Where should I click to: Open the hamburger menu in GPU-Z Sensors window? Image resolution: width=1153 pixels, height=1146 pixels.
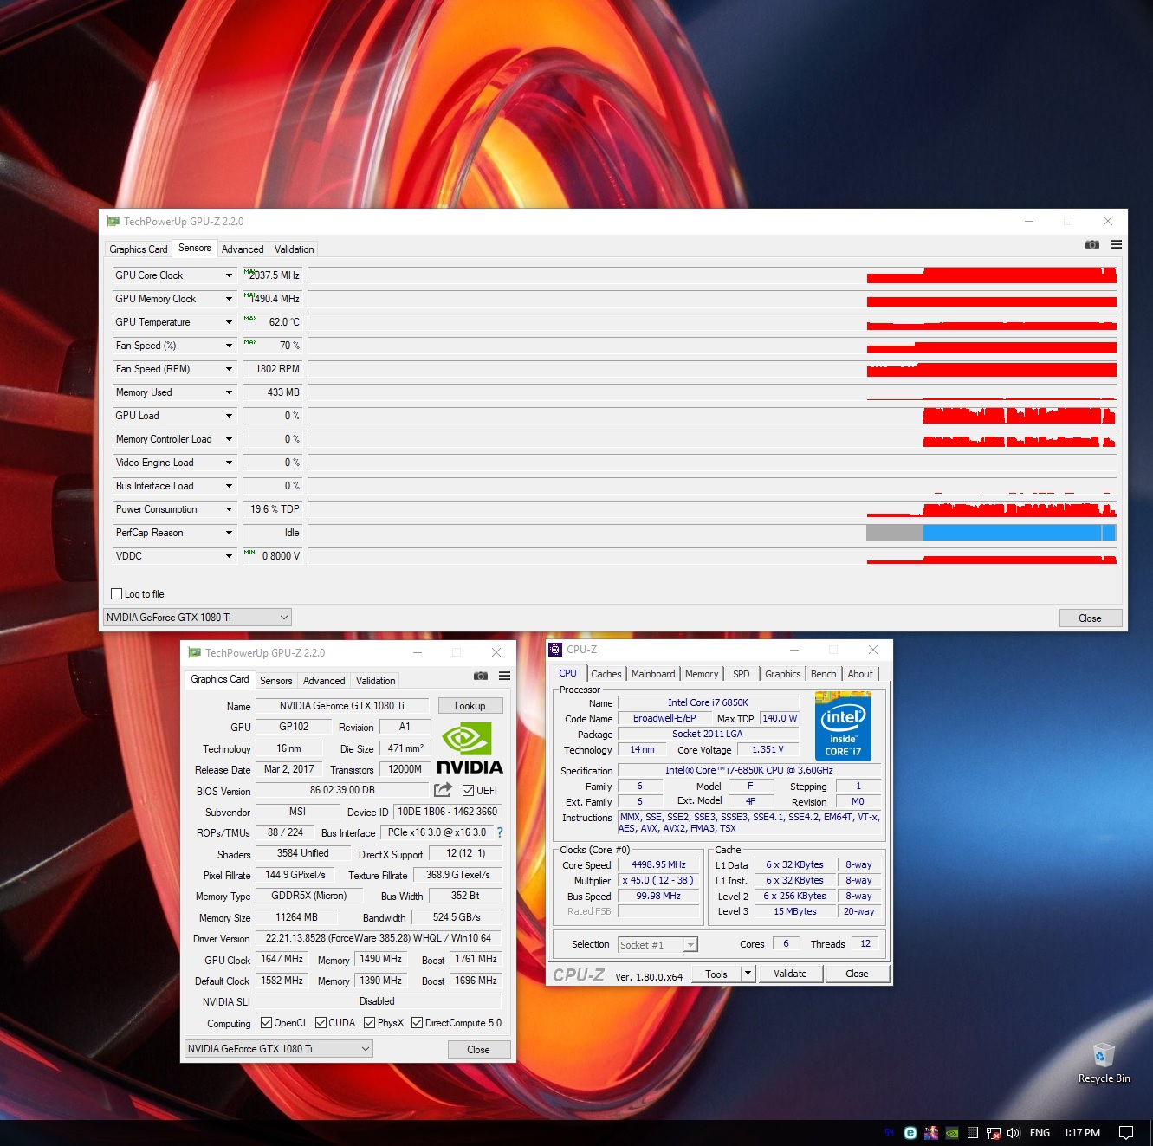(1116, 245)
